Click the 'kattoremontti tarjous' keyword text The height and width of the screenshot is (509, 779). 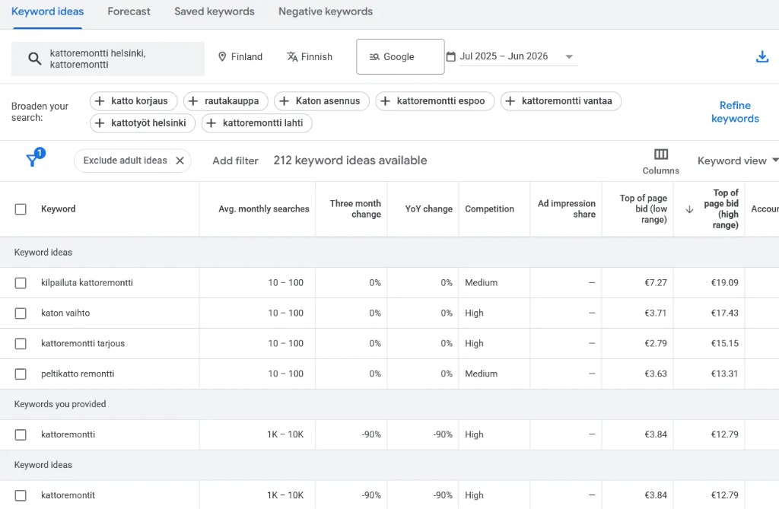tap(83, 343)
